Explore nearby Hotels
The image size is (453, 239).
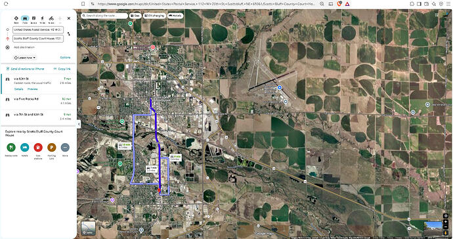(x=24, y=147)
